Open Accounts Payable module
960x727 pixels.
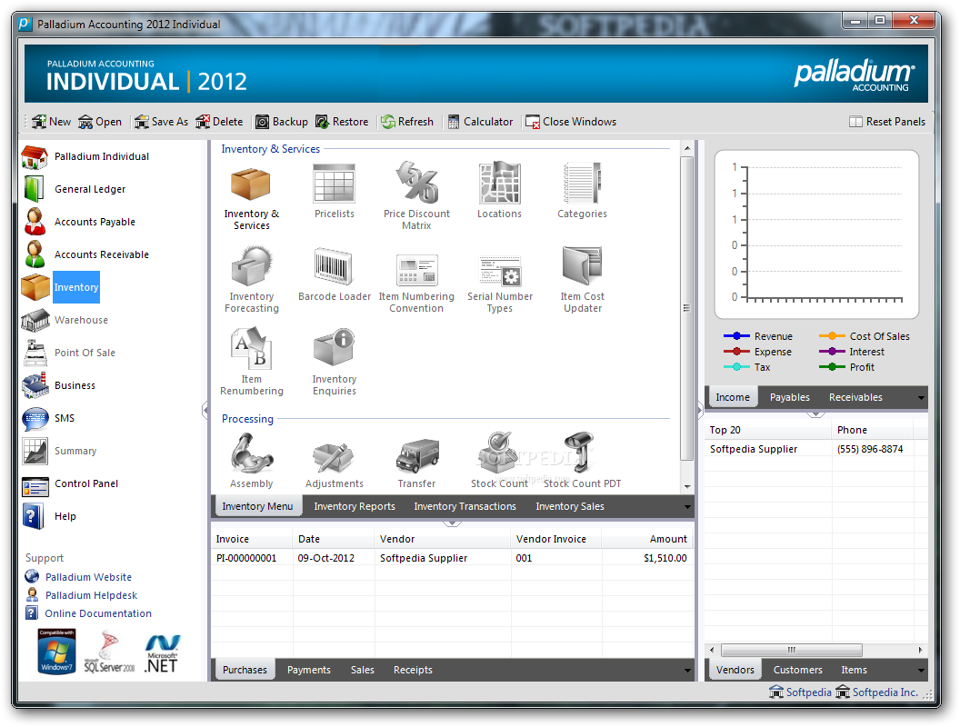pos(80,222)
